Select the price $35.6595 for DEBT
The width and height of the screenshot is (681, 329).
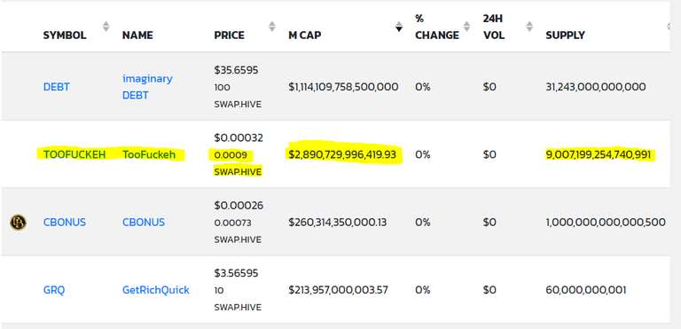coord(236,70)
